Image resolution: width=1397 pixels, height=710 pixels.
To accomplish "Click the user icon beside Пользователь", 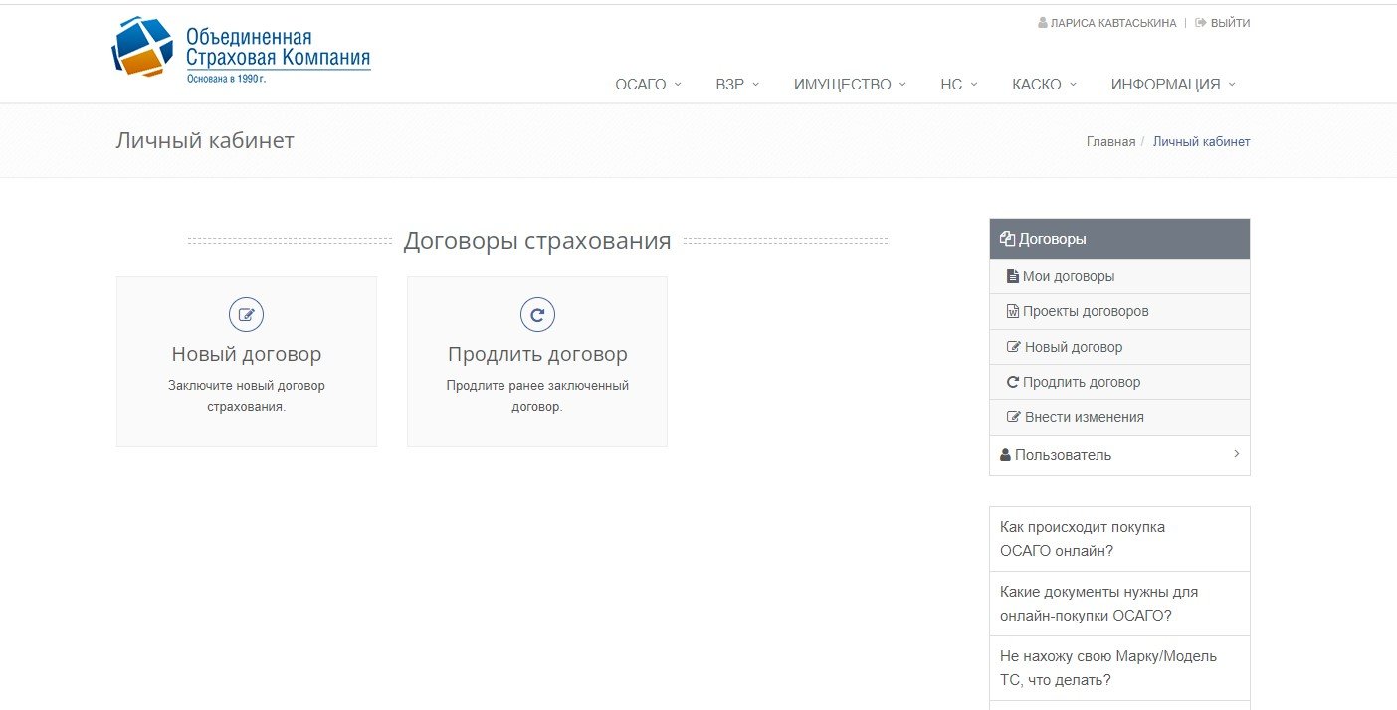I will pyautogui.click(x=1005, y=455).
